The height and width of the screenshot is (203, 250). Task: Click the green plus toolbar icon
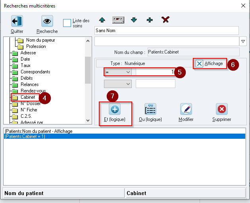pos(150,20)
